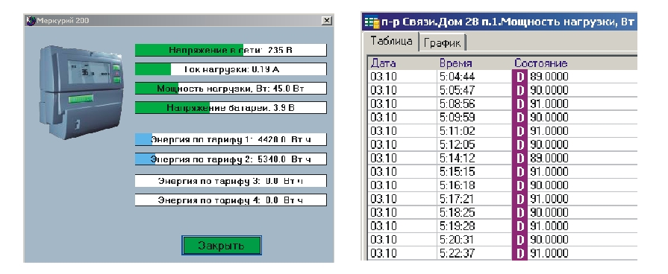Click the D icon in the 5:22:37 row
Image resolution: width=668 pixels, height=274 pixels.
tap(519, 253)
